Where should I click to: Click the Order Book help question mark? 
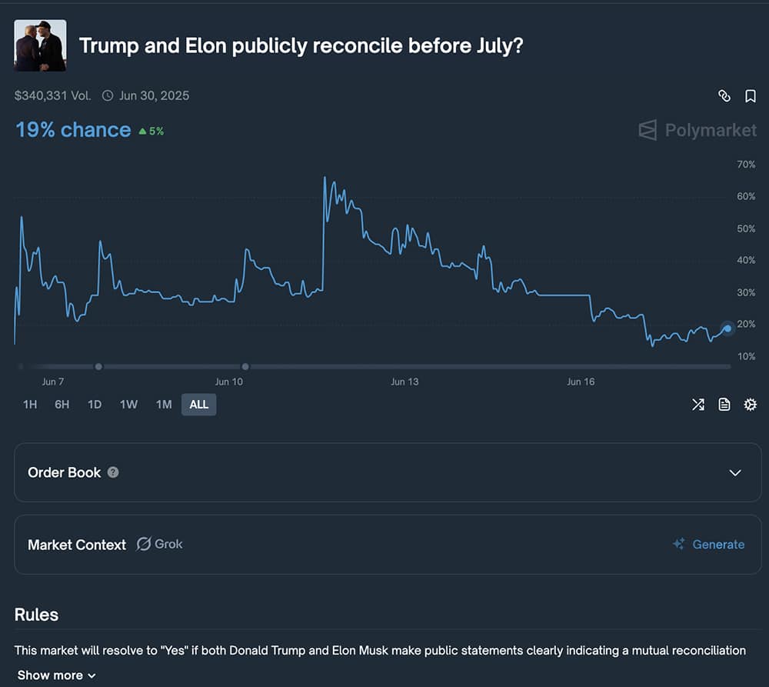point(114,472)
